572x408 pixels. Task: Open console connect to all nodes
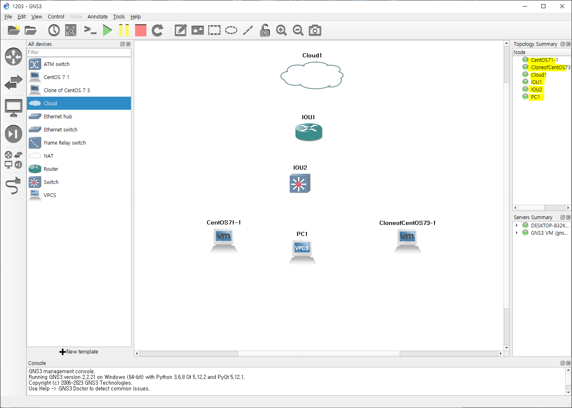[x=90, y=30]
